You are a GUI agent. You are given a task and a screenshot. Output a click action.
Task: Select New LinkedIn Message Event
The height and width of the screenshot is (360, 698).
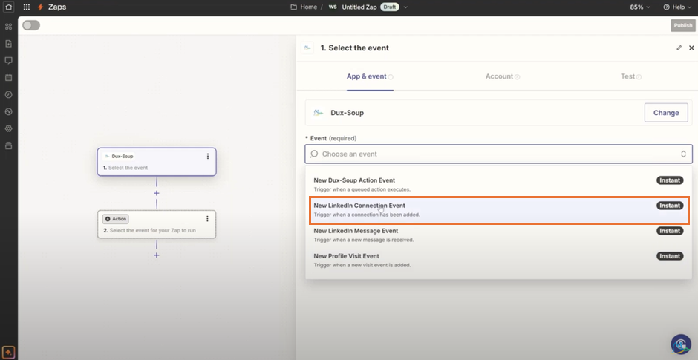tap(498, 235)
